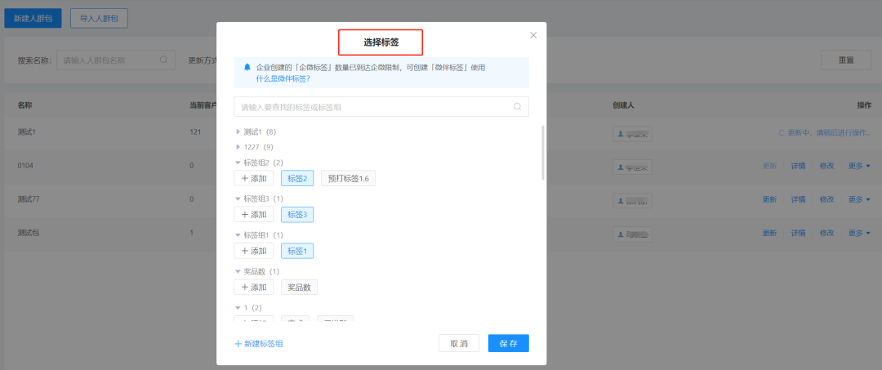Click the creator chip in the 测试包 row
The image size is (882, 370).
pos(632,234)
